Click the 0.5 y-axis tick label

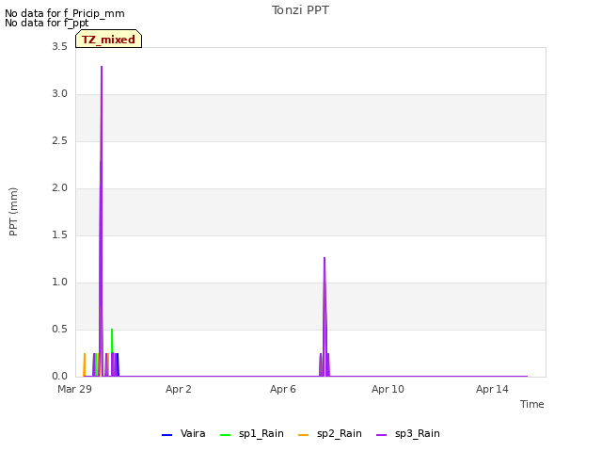59,330
